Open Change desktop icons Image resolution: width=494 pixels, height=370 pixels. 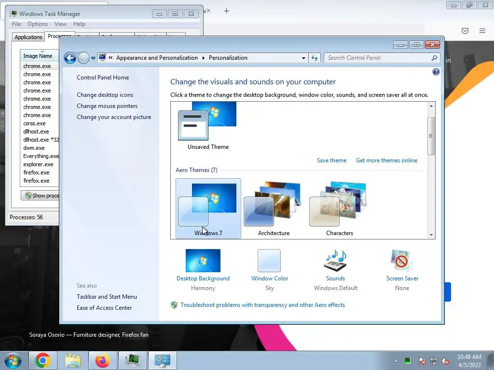tap(105, 95)
